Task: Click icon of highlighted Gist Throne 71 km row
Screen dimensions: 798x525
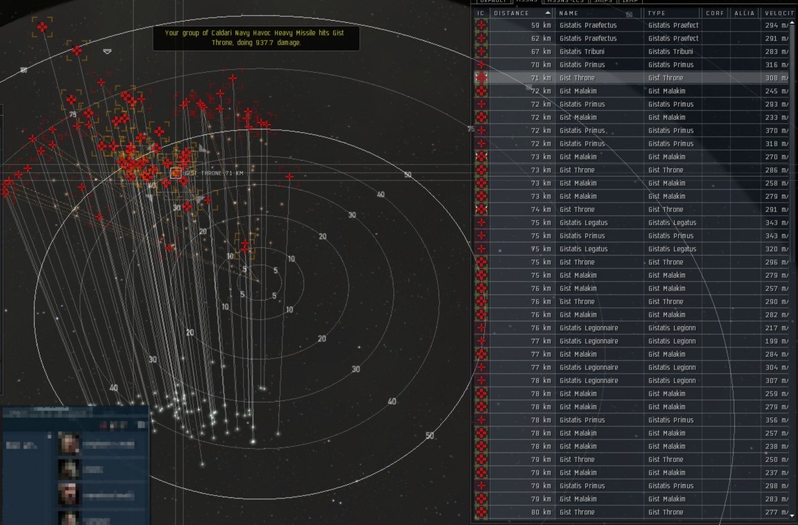Action: click(481, 78)
